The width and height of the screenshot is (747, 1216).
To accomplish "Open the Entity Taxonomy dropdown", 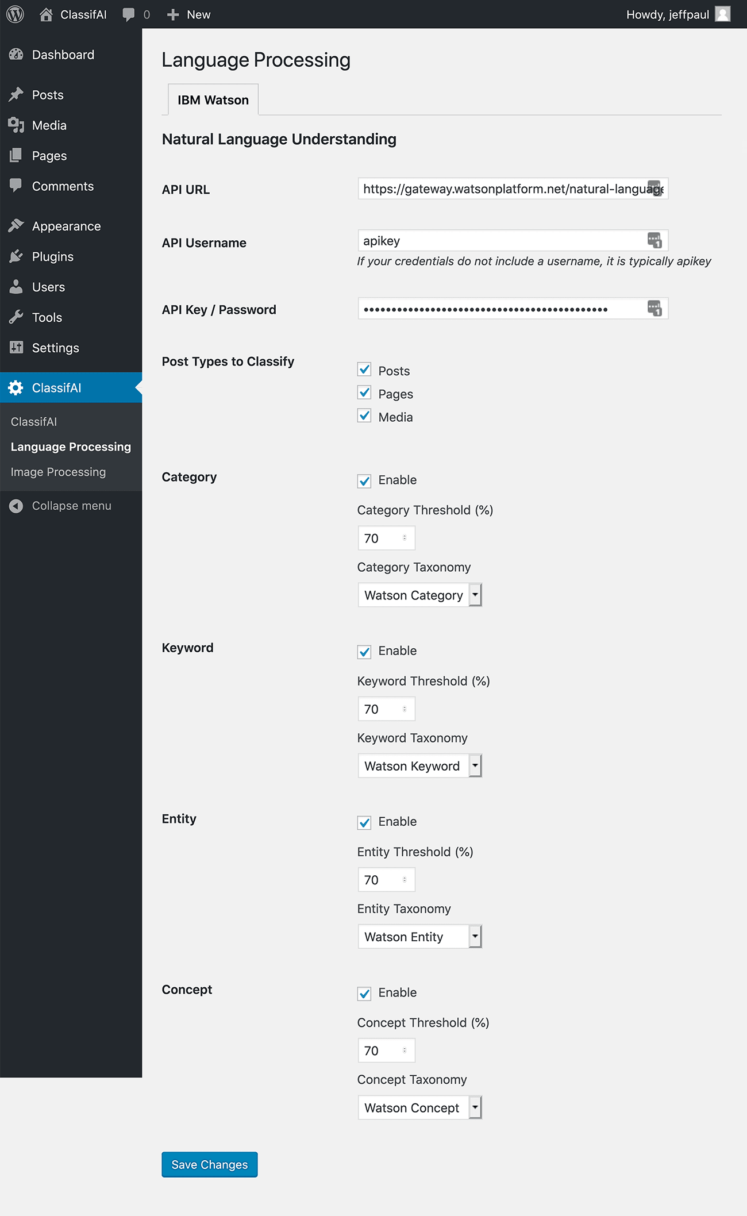I will (x=419, y=937).
